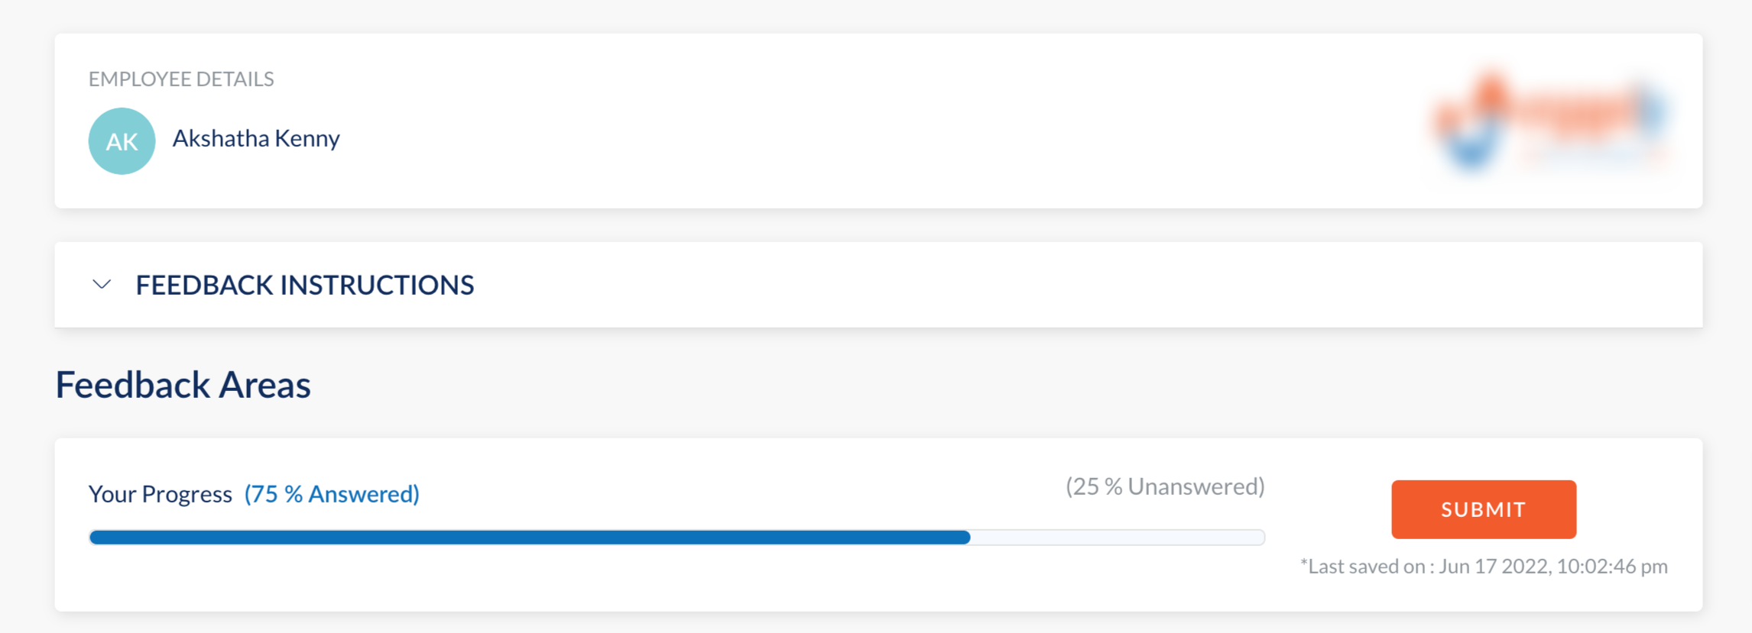Click the 75 % Answered text
This screenshot has width=1752, height=633.
pos(332,494)
